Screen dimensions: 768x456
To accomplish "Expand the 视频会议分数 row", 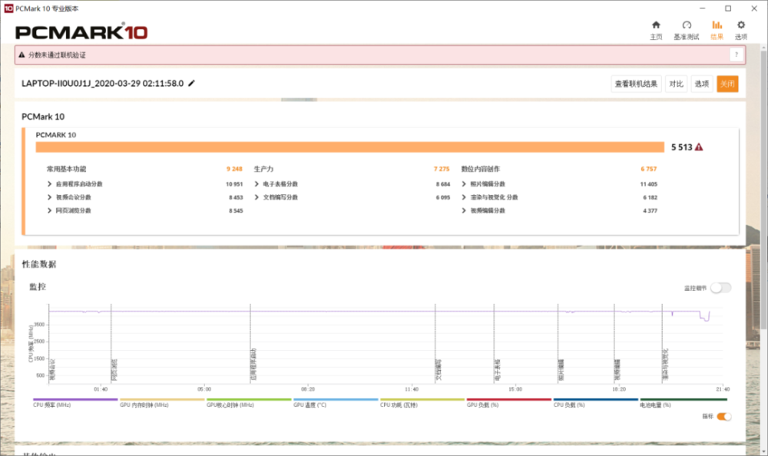I will (x=49, y=197).
